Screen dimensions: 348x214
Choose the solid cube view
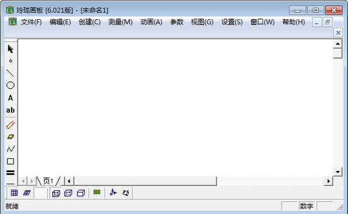pyautogui.click(x=81, y=193)
